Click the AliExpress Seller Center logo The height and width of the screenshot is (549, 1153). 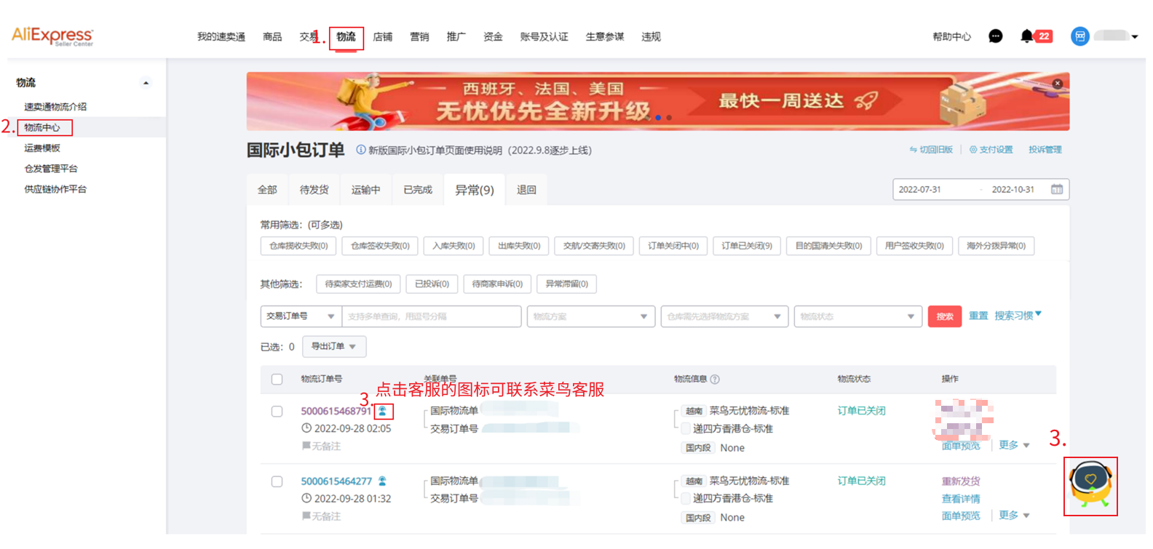(x=52, y=36)
